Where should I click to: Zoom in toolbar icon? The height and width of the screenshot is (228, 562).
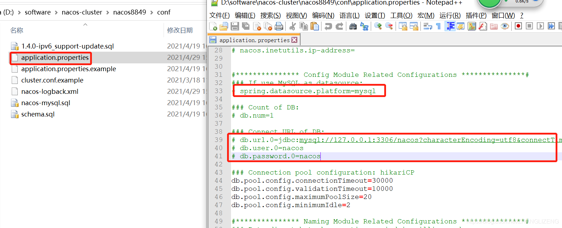tap(378, 26)
